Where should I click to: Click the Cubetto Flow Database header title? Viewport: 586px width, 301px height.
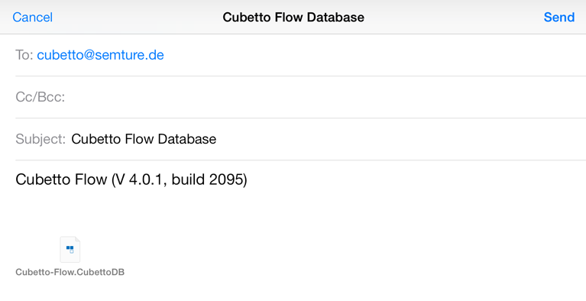pyautogui.click(x=293, y=18)
